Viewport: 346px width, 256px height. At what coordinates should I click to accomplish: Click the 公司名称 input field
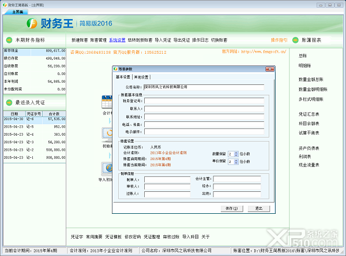click(x=204, y=87)
